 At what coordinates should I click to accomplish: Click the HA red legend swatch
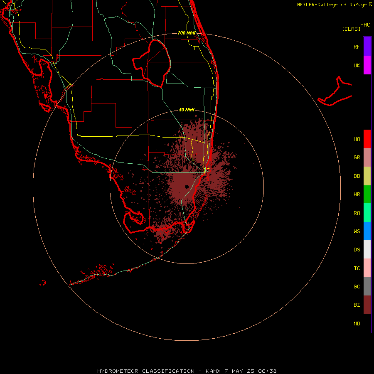pyautogui.click(x=367, y=139)
